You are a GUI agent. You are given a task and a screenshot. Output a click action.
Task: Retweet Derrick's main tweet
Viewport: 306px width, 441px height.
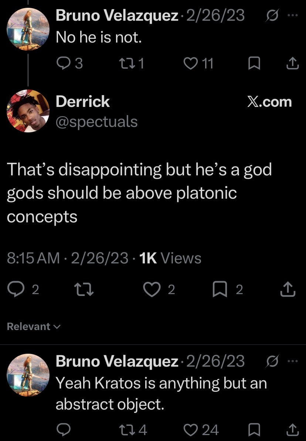(84, 289)
